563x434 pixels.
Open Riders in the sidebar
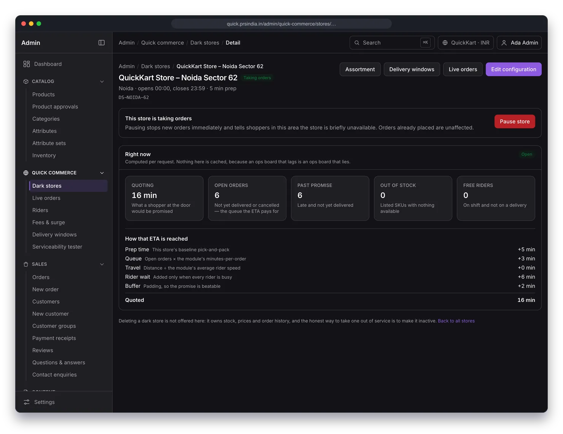click(68, 210)
